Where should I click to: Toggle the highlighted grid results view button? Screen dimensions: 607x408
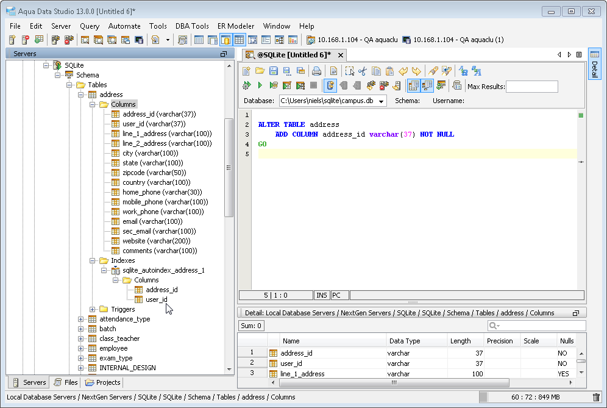[414, 85]
